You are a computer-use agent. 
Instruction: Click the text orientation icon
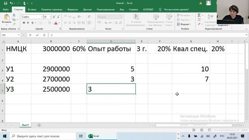79,17
